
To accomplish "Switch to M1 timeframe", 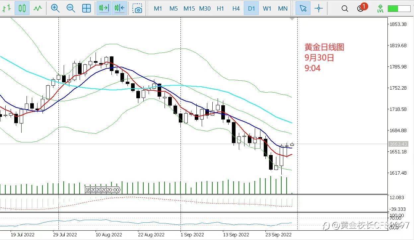I will coord(158,9).
